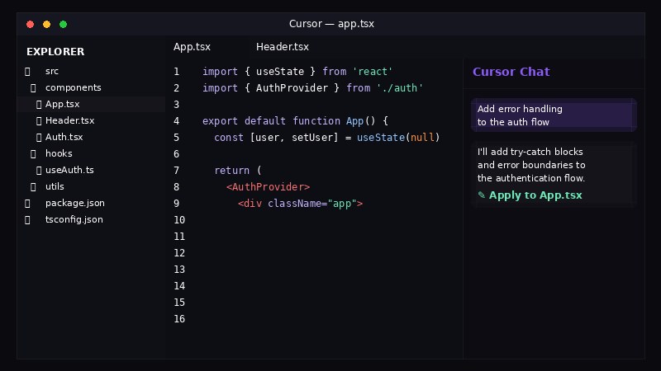This screenshot has width=661, height=371.
Task: Click the useAuth.ts file icon
Action: (x=39, y=171)
